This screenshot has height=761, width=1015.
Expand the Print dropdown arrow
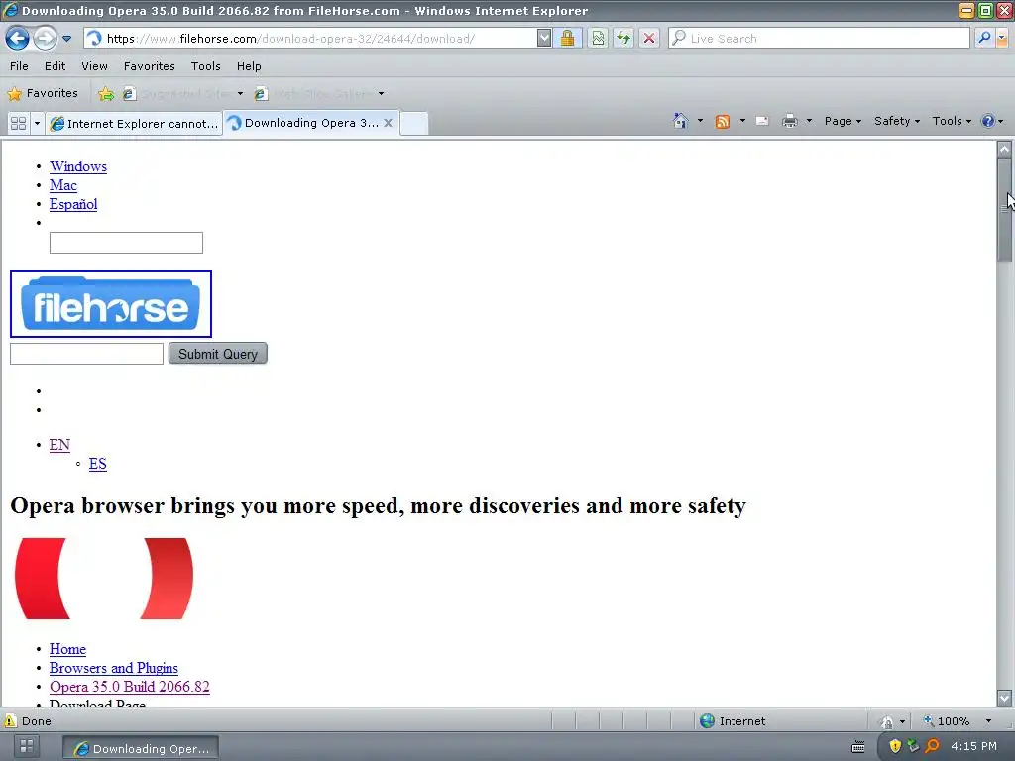tap(809, 121)
